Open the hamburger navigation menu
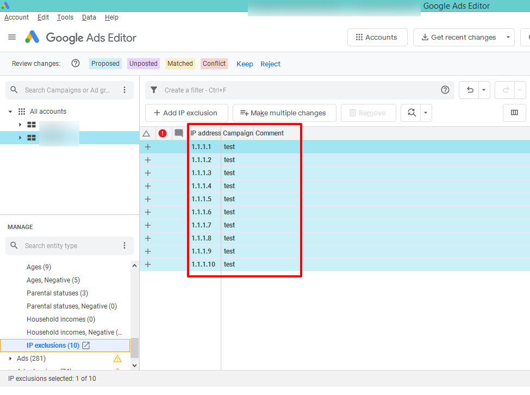 (x=12, y=37)
